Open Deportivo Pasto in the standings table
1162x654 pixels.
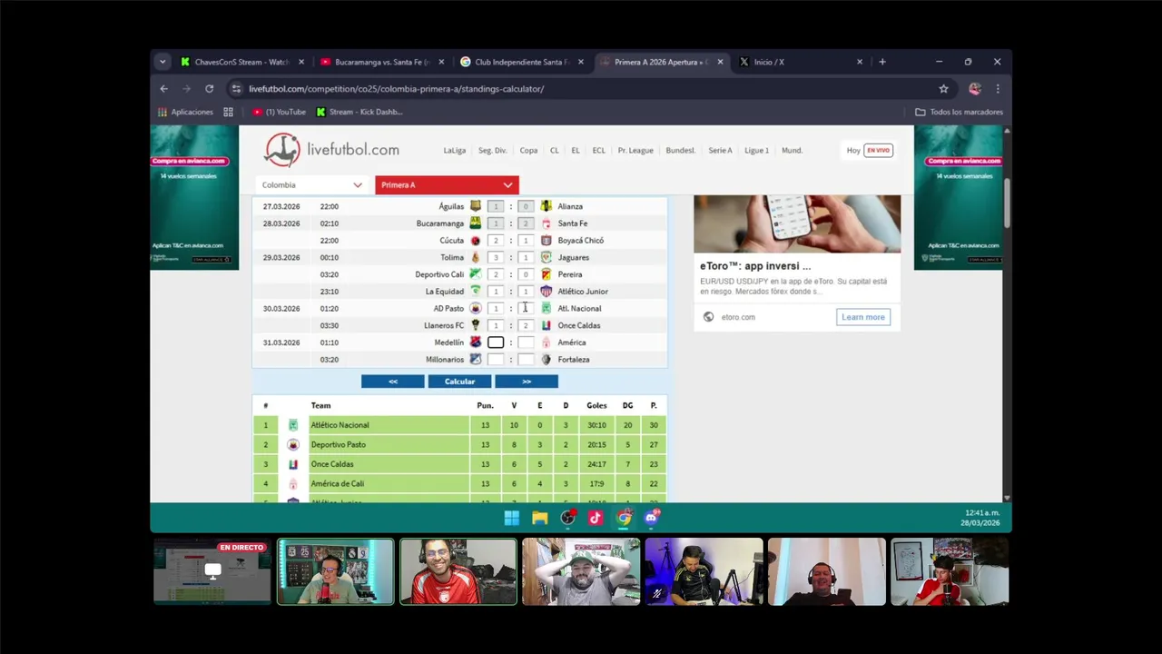pyautogui.click(x=338, y=445)
